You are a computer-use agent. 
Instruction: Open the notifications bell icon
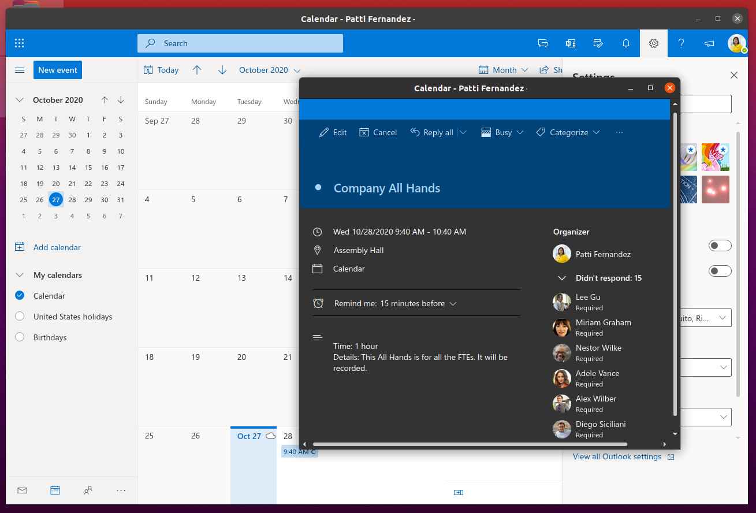(x=626, y=43)
